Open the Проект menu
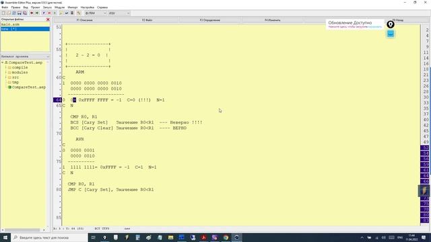The width and height of the screenshot is (431, 242). point(36,7)
